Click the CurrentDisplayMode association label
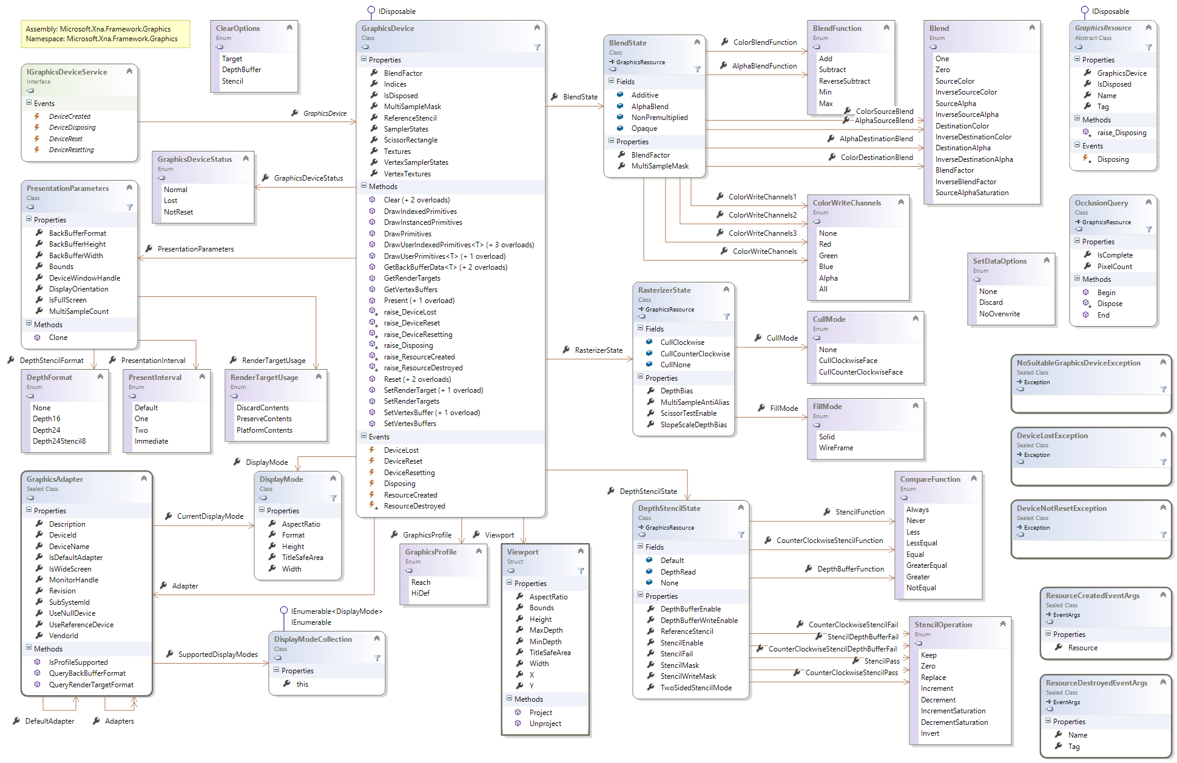The height and width of the screenshot is (763, 1177). tap(210, 516)
